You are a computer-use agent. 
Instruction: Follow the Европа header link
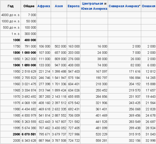pyautogui.click(x=74, y=6)
